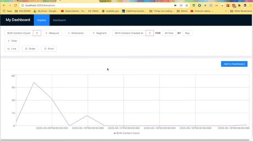Open the Usability.gov bookmark
Screen dimensions: 253x142
click(111, 11)
